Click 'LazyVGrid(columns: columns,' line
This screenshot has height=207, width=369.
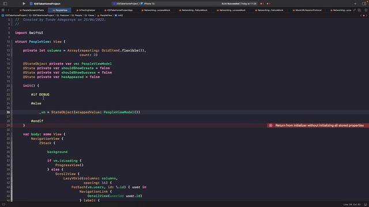(91, 178)
